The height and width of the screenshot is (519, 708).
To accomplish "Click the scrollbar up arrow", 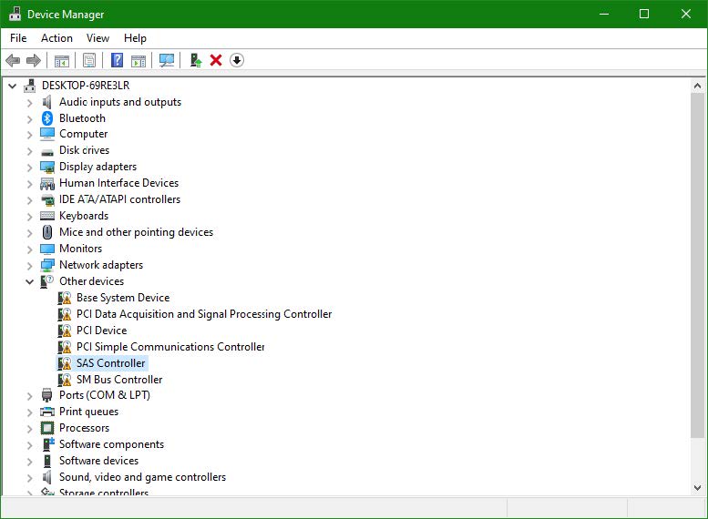I will click(x=697, y=86).
